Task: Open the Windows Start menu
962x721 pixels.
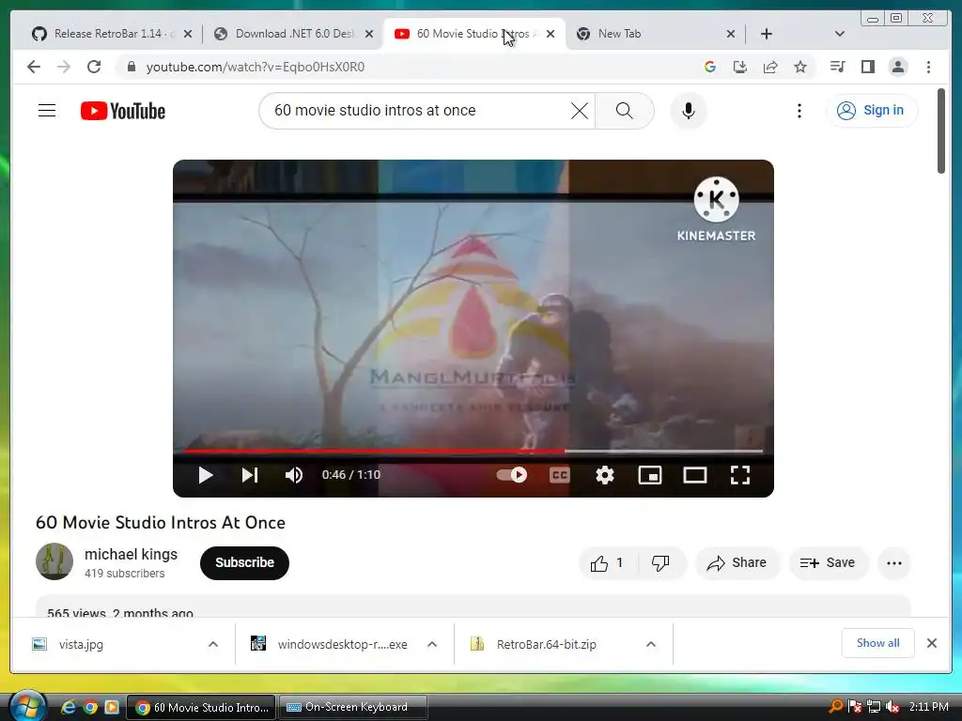Action: coord(27,706)
